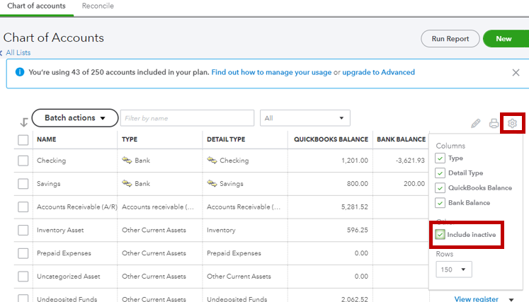
Task: Click the green New button
Action: point(506,39)
